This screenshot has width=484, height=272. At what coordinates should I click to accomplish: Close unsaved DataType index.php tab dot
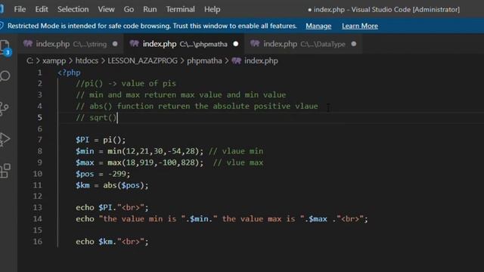(x=354, y=44)
